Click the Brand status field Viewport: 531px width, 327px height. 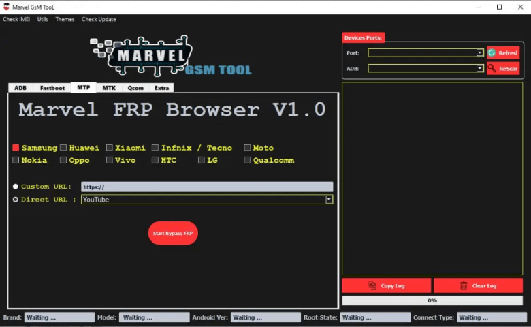[59, 317]
